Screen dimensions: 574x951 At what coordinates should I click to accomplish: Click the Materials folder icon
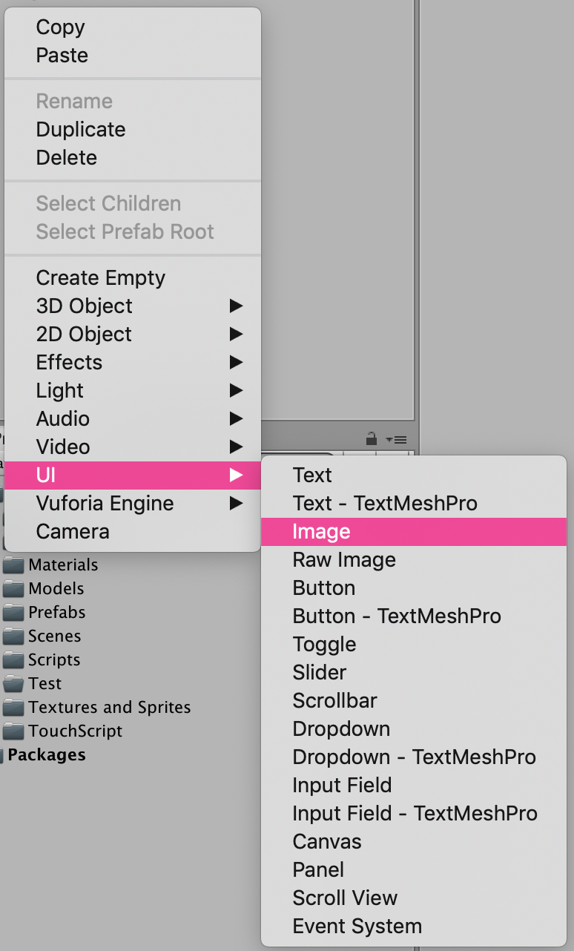(x=14, y=565)
